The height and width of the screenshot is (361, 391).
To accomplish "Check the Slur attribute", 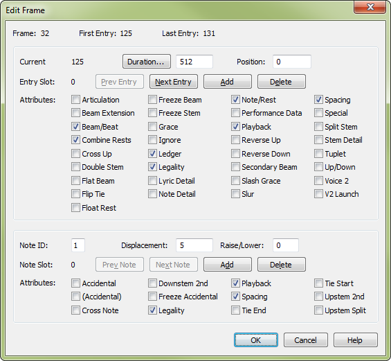I will click(x=235, y=194).
